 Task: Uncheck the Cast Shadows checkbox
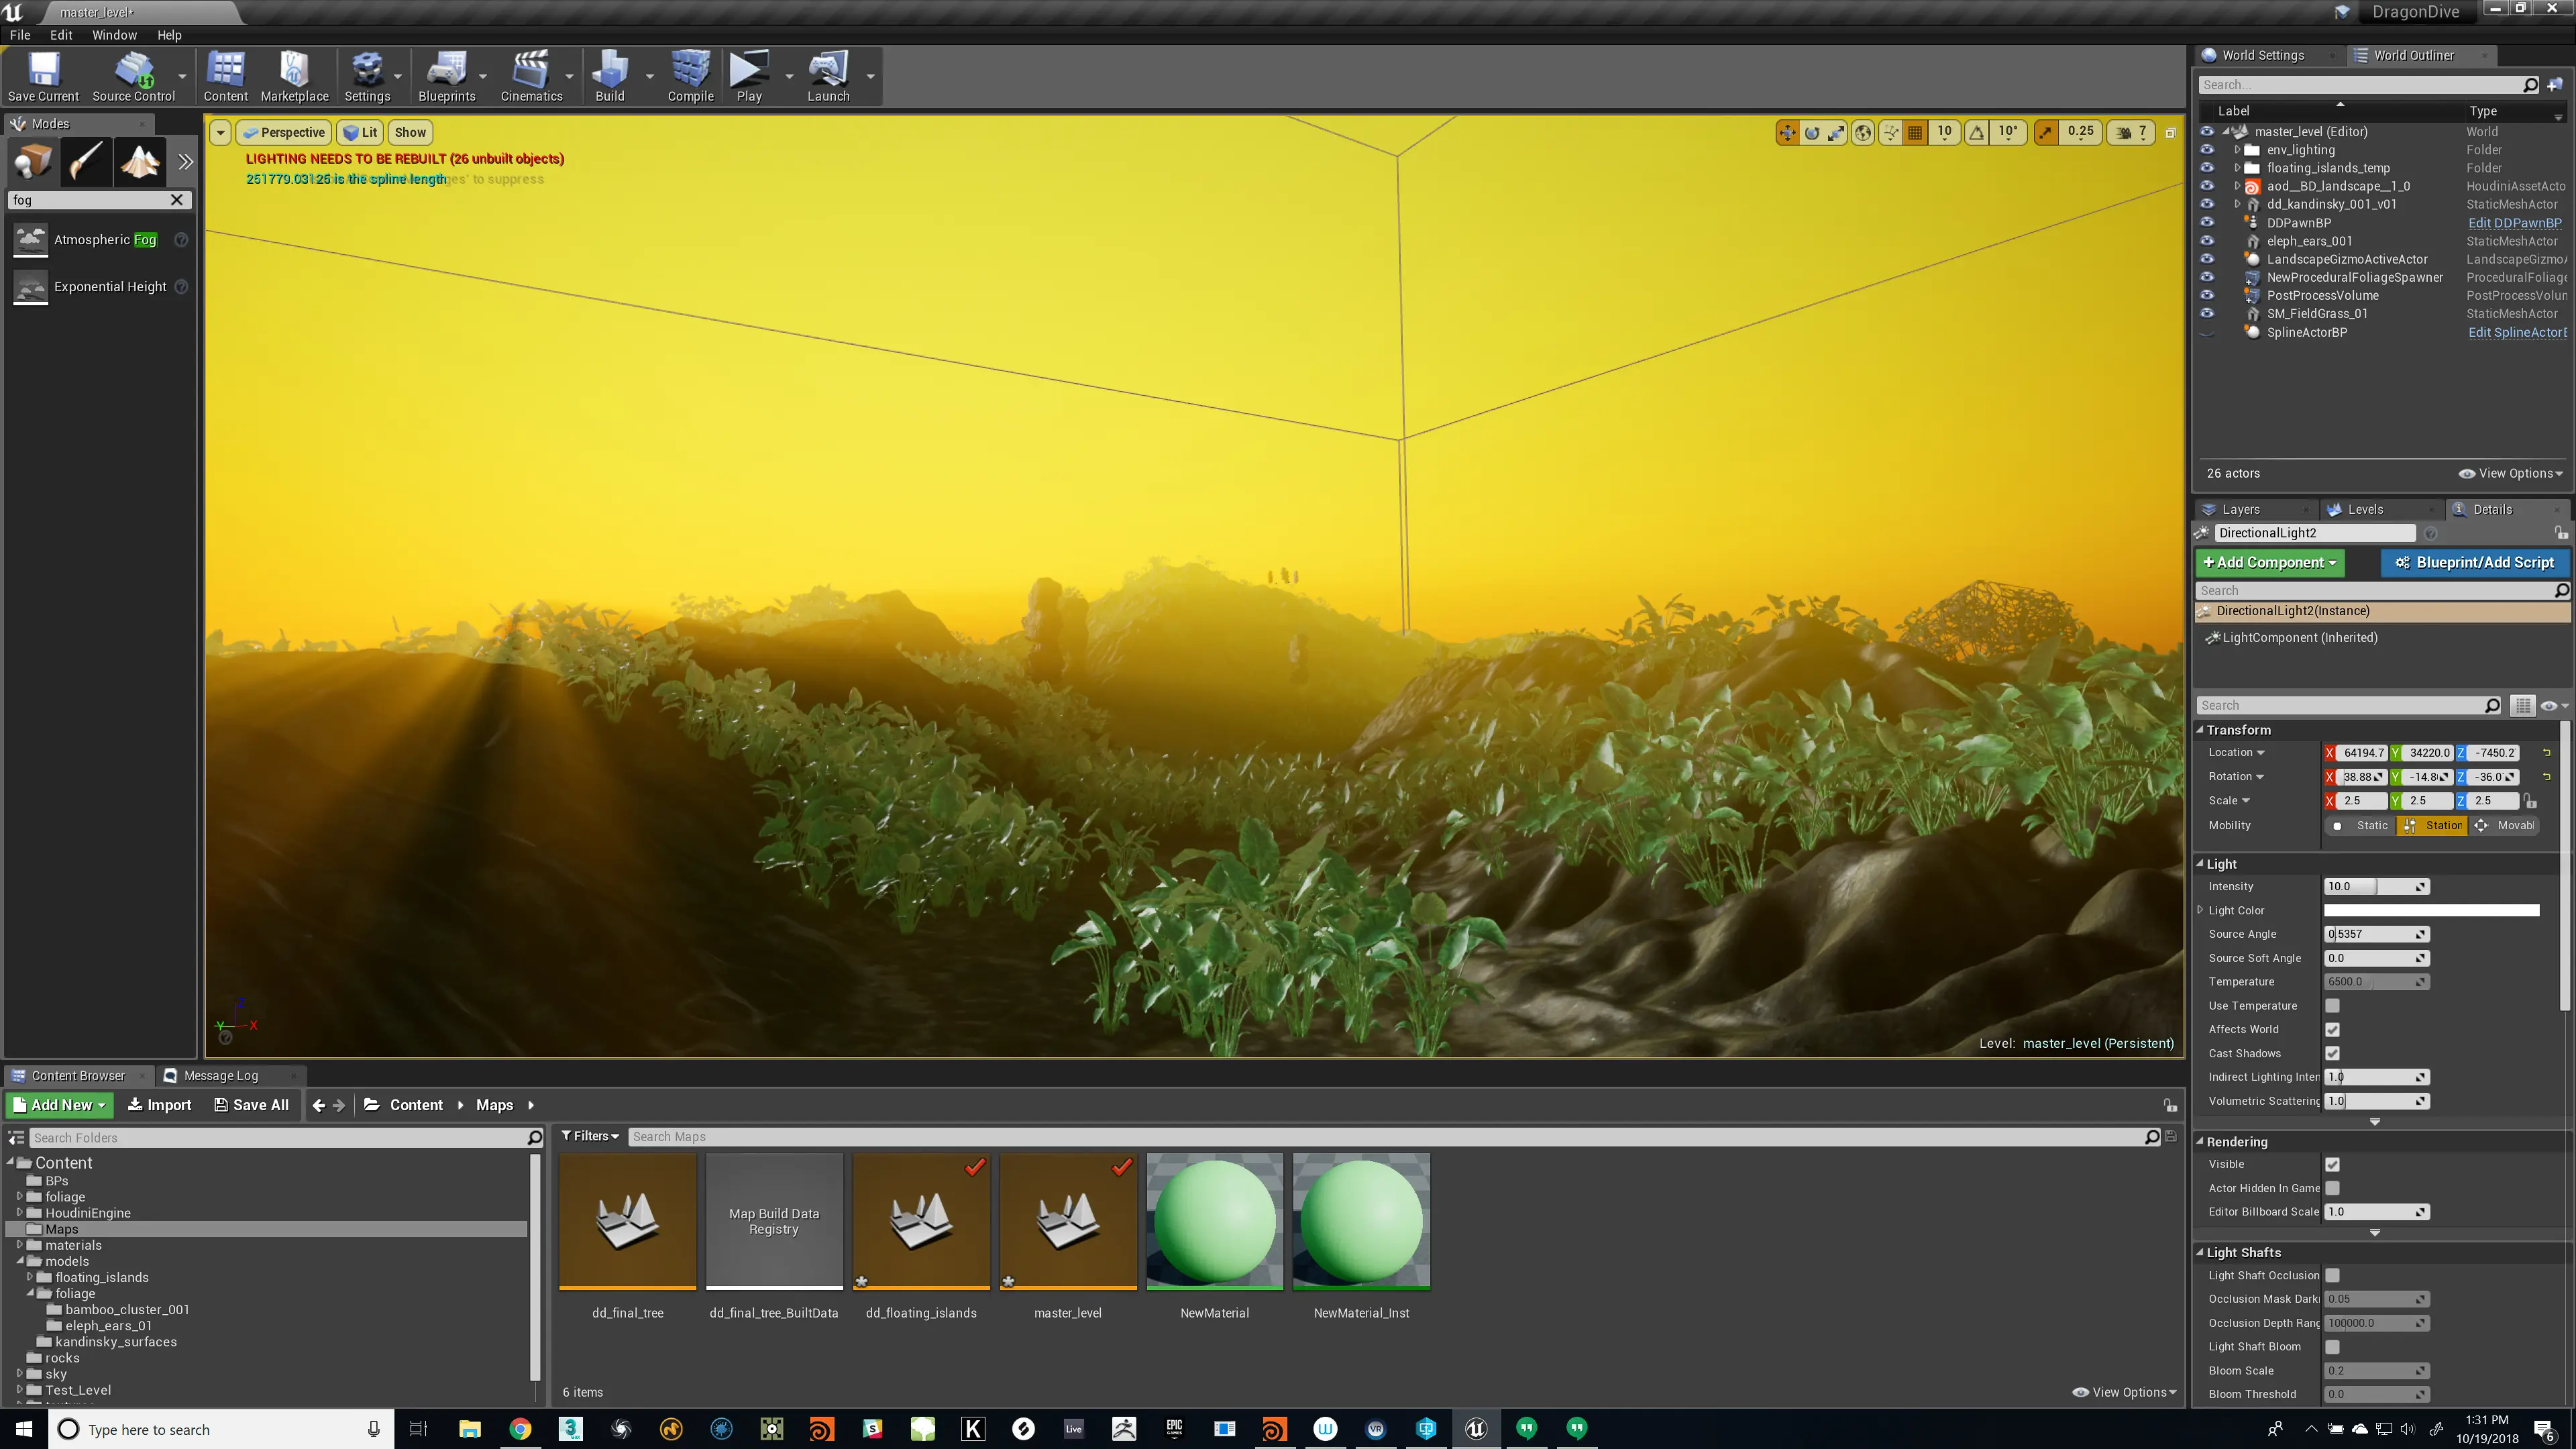(2332, 1053)
